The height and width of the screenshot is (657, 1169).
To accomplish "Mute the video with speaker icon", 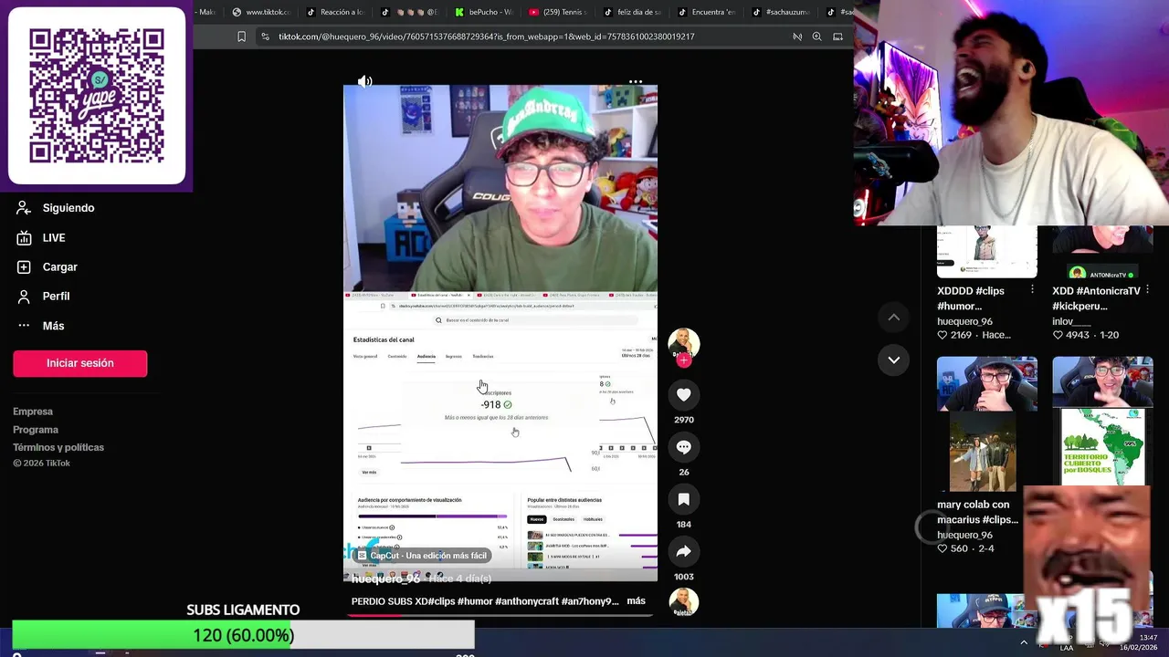I will pyautogui.click(x=365, y=81).
